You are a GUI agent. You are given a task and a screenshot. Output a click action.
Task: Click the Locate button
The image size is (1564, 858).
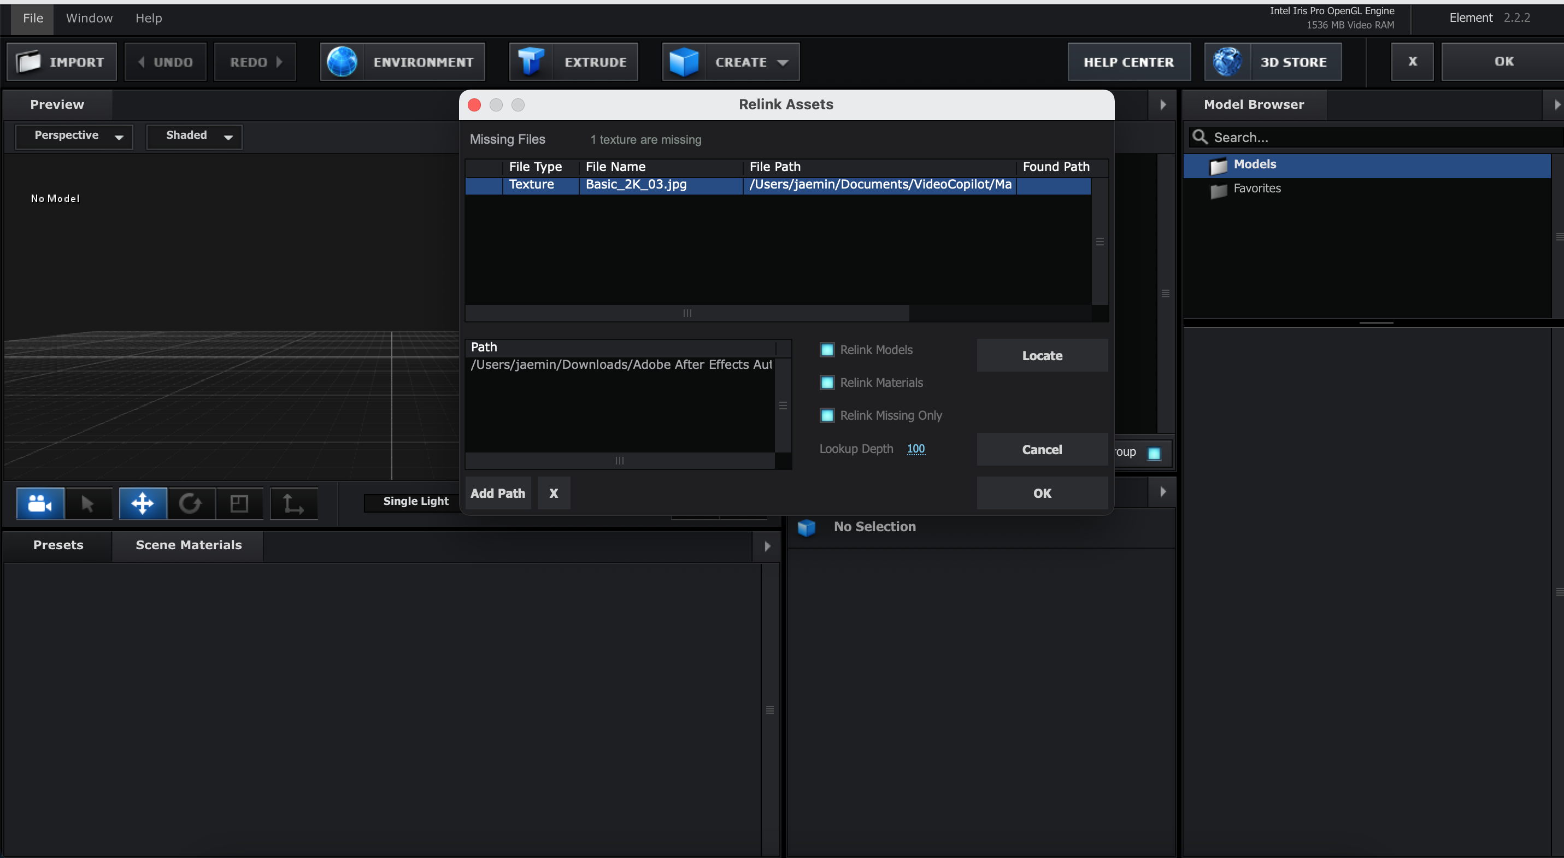[x=1042, y=356]
